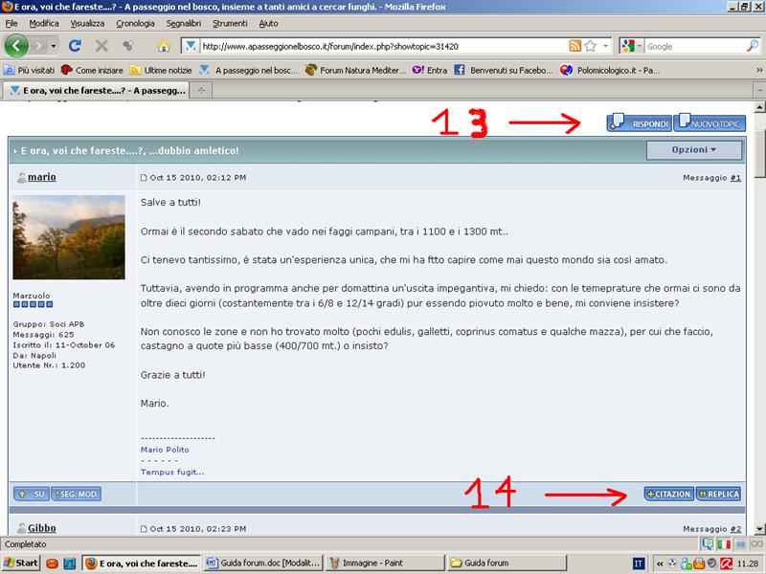This screenshot has width=766, height=574.
Task: Open the search engine selector dropdown
Action: 631,46
